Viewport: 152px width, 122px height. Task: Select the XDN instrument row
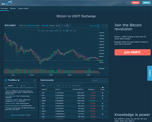click(74, 117)
